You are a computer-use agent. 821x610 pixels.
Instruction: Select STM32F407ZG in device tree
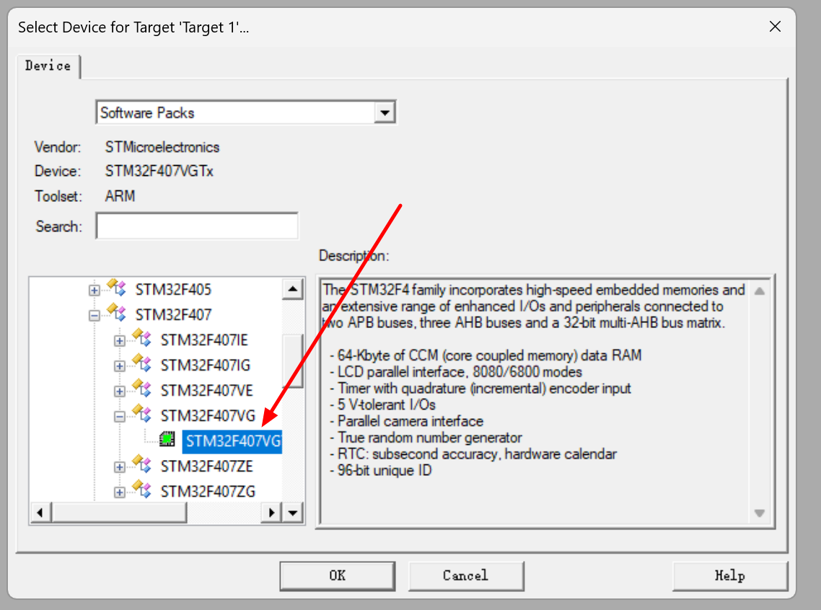208,492
